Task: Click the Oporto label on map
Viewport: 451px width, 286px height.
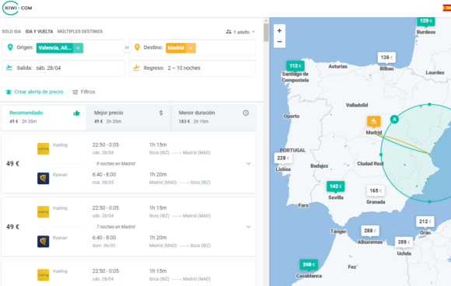Action: pos(292,117)
